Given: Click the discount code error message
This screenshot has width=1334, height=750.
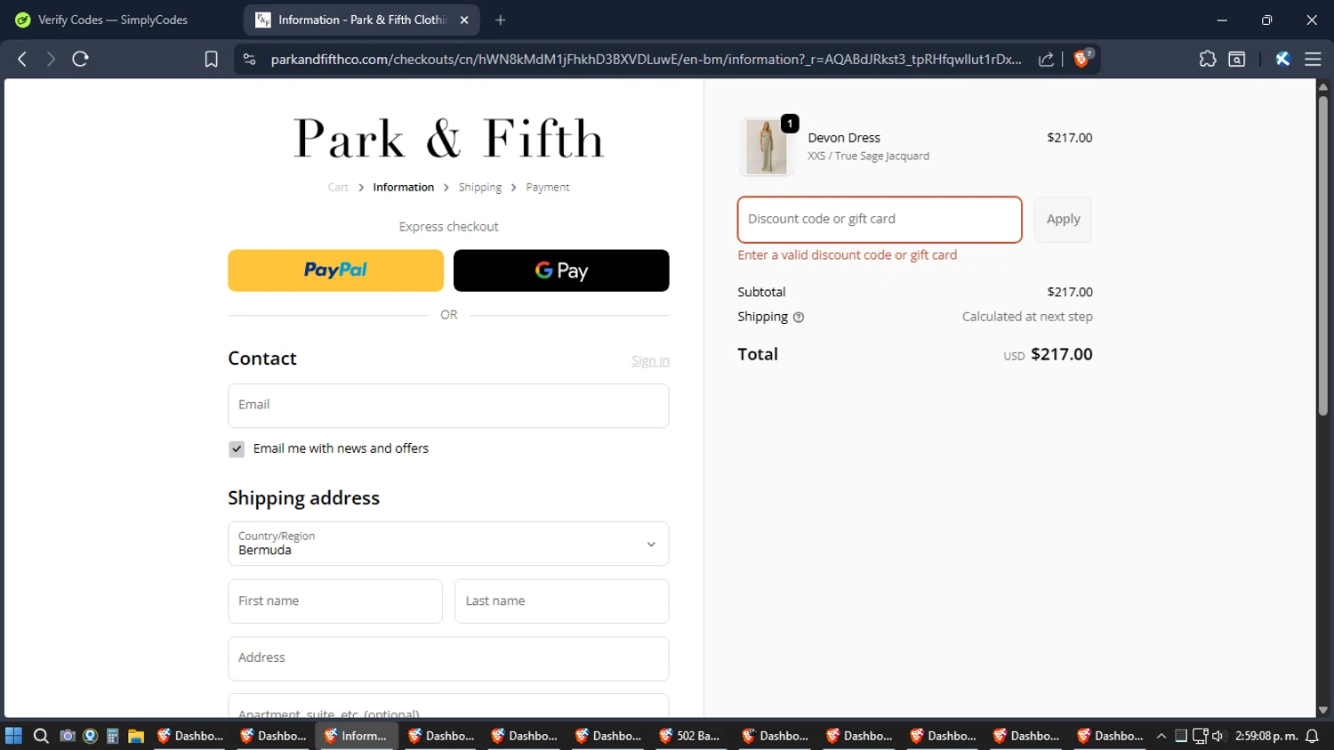Looking at the screenshot, I should tap(847, 255).
